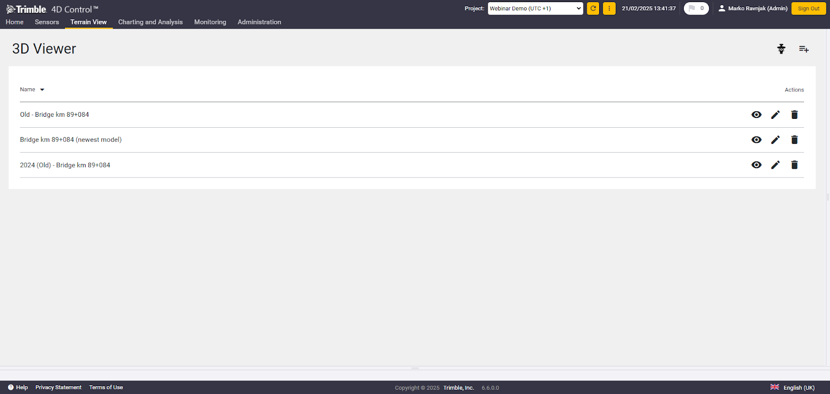Click the yellow refresh project button
The image size is (830, 394).
tap(593, 8)
